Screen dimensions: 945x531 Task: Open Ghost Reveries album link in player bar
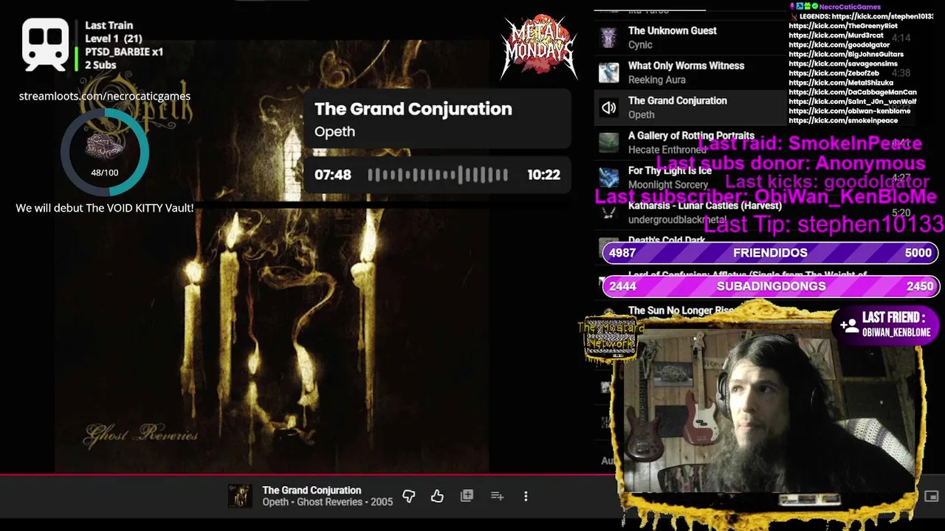coord(330,502)
